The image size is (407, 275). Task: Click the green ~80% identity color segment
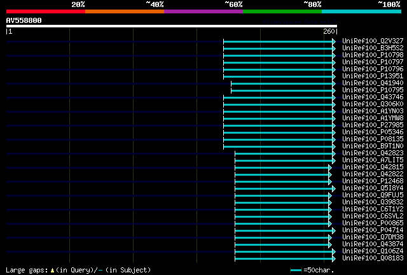coord(282,11)
